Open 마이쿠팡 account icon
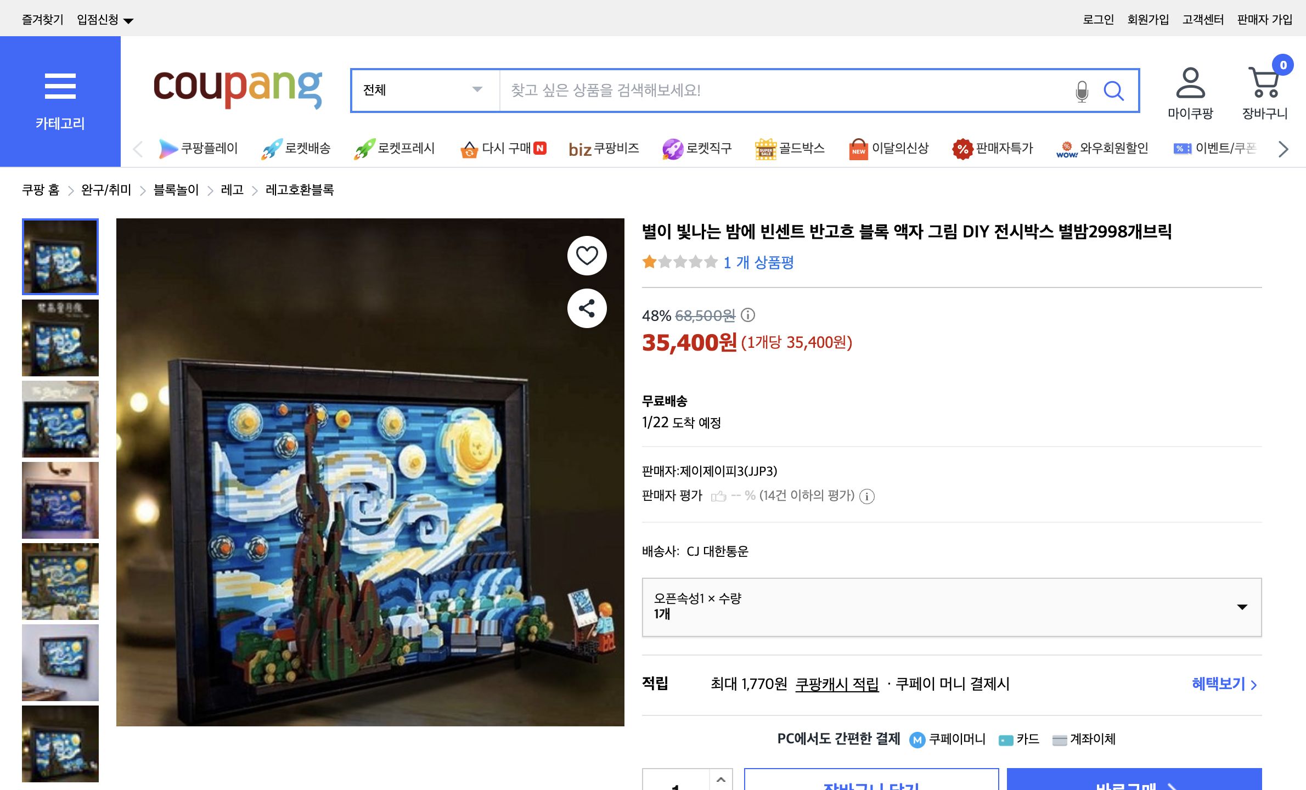The image size is (1306, 790). click(x=1190, y=86)
